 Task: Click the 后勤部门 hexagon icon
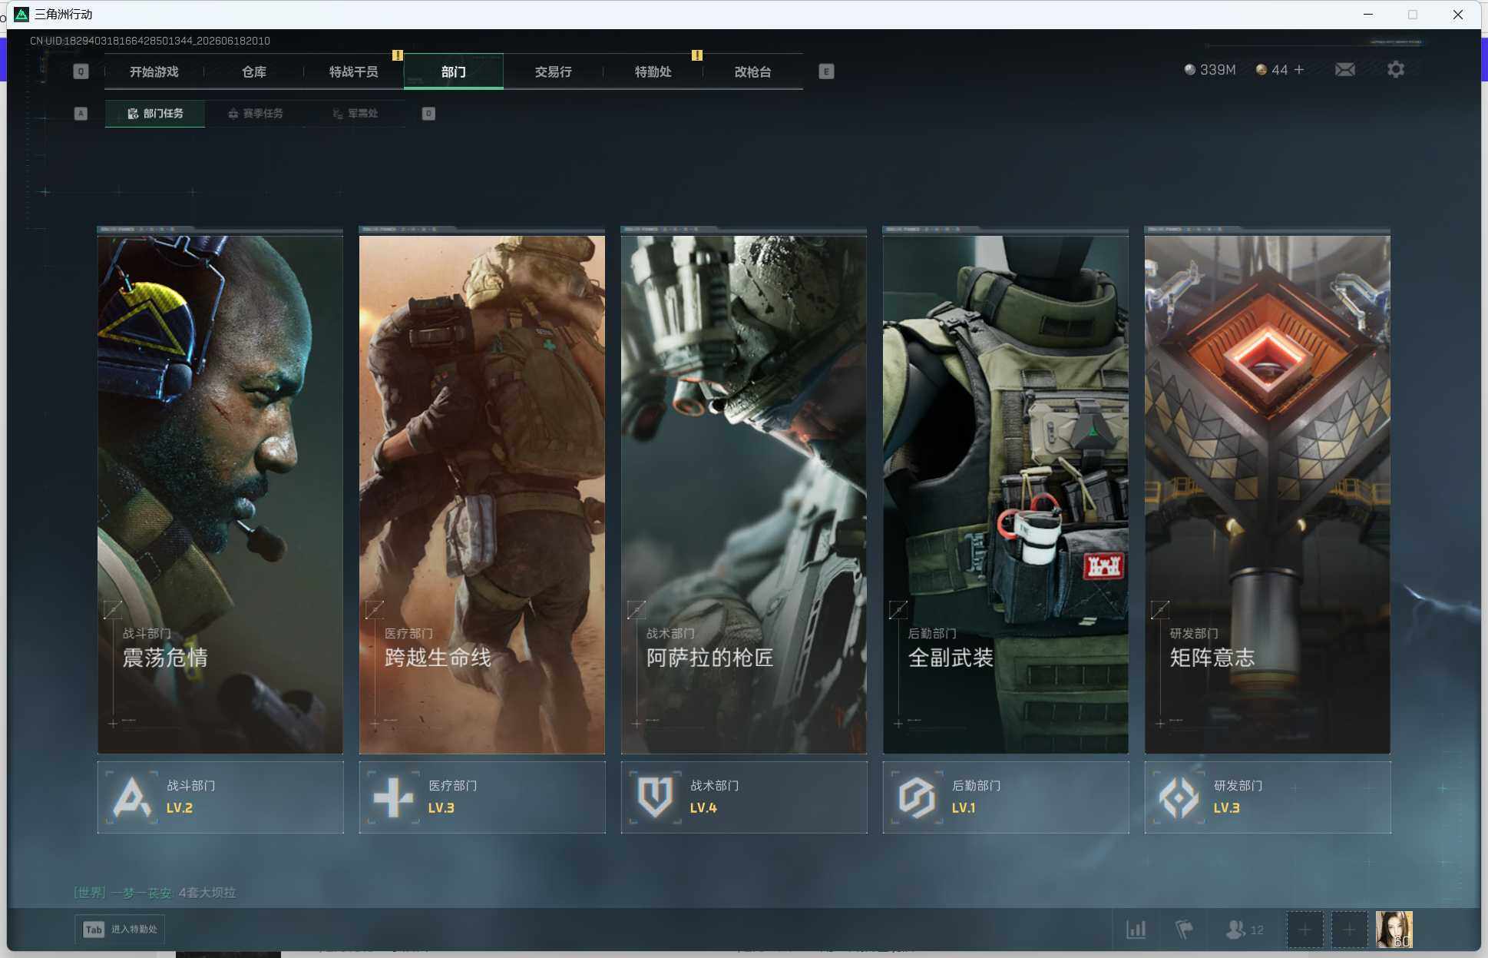pyautogui.click(x=917, y=797)
